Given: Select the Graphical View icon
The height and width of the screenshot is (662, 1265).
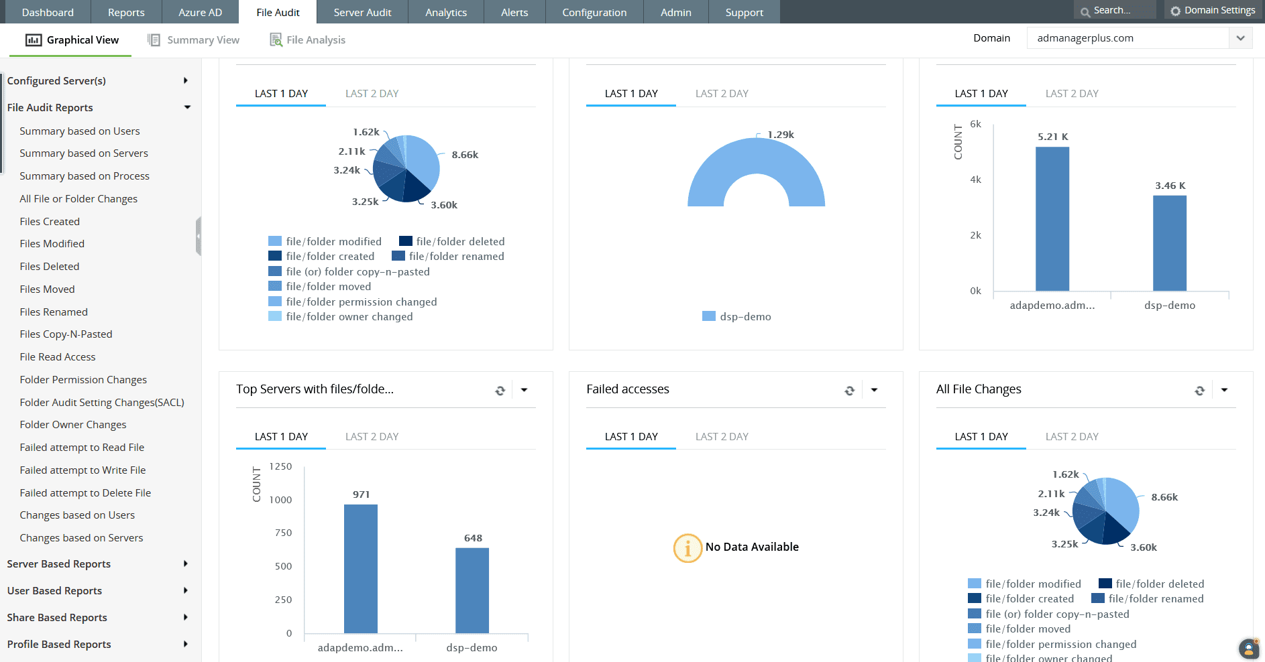Looking at the screenshot, I should (34, 40).
